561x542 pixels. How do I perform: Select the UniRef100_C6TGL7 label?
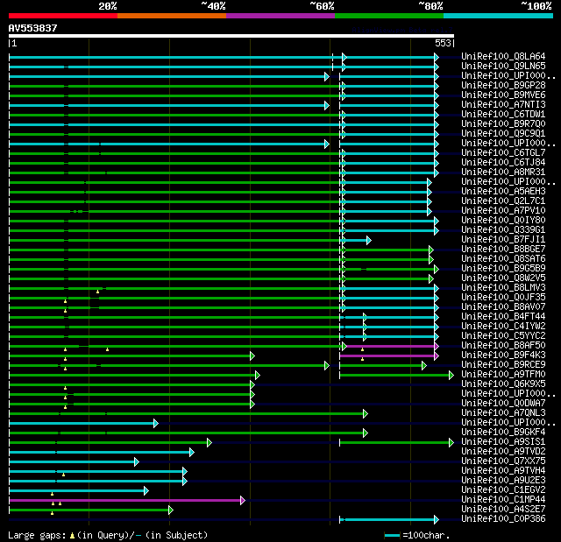tap(503, 153)
